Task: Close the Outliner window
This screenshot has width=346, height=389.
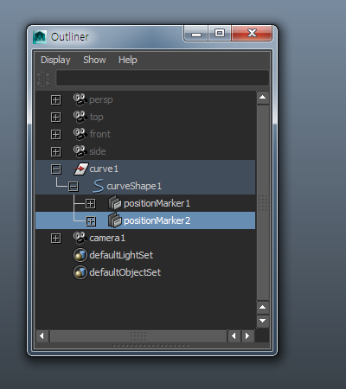Action: pyautogui.click(x=252, y=33)
